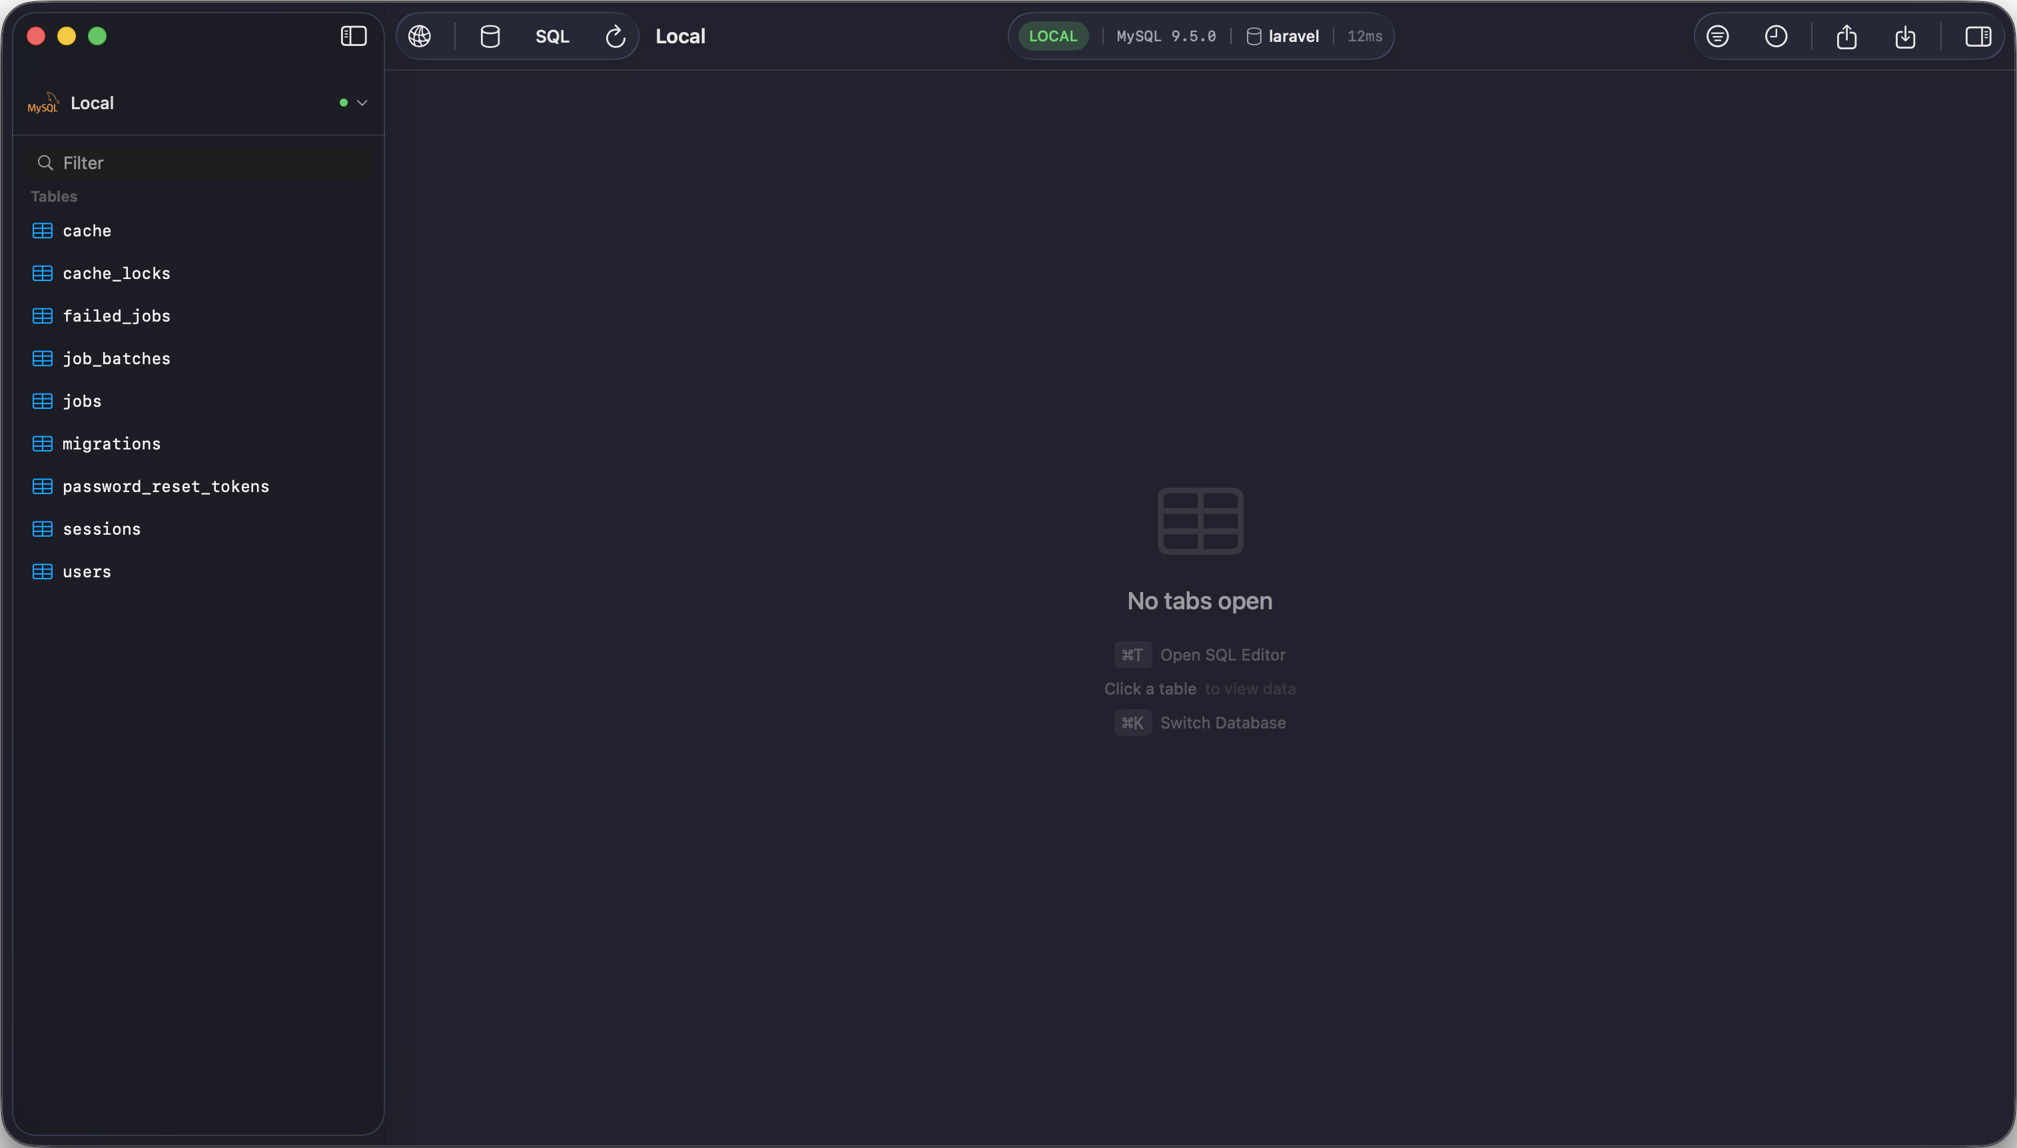This screenshot has width=2017, height=1148.
Task: Click the import (download) icon top right
Action: pos(1906,36)
